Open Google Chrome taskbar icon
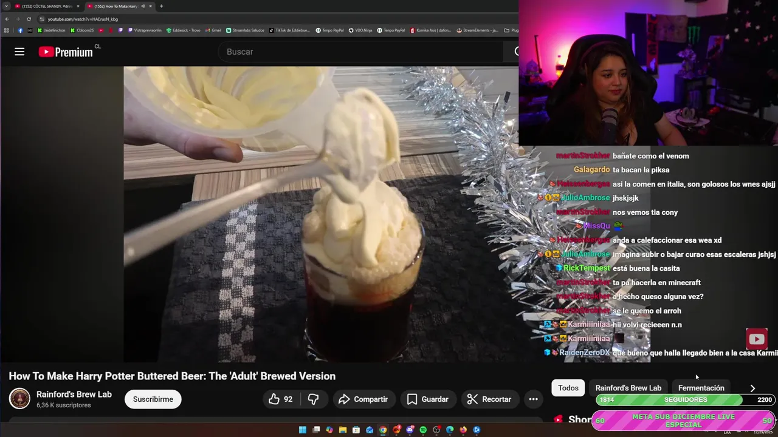The image size is (778, 437). [x=383, y=430]
